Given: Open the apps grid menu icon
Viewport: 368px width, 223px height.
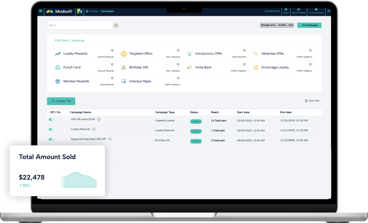Looking at the screenshot, I should coord(40,11).
